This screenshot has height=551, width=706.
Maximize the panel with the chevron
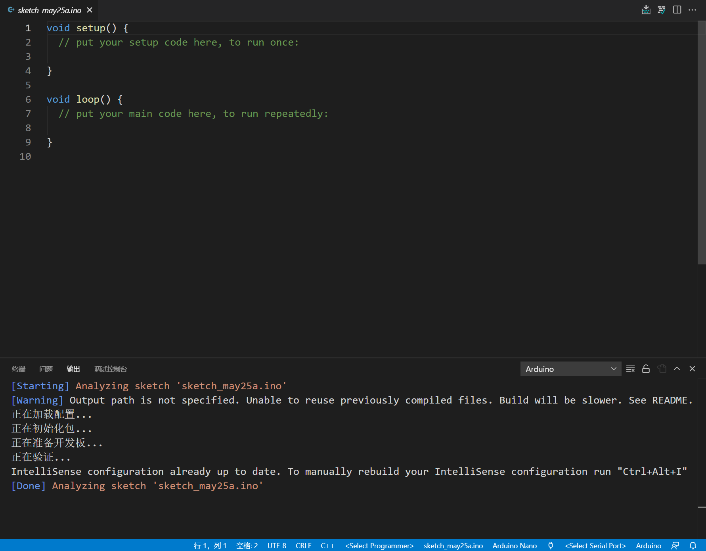(677, 369)
